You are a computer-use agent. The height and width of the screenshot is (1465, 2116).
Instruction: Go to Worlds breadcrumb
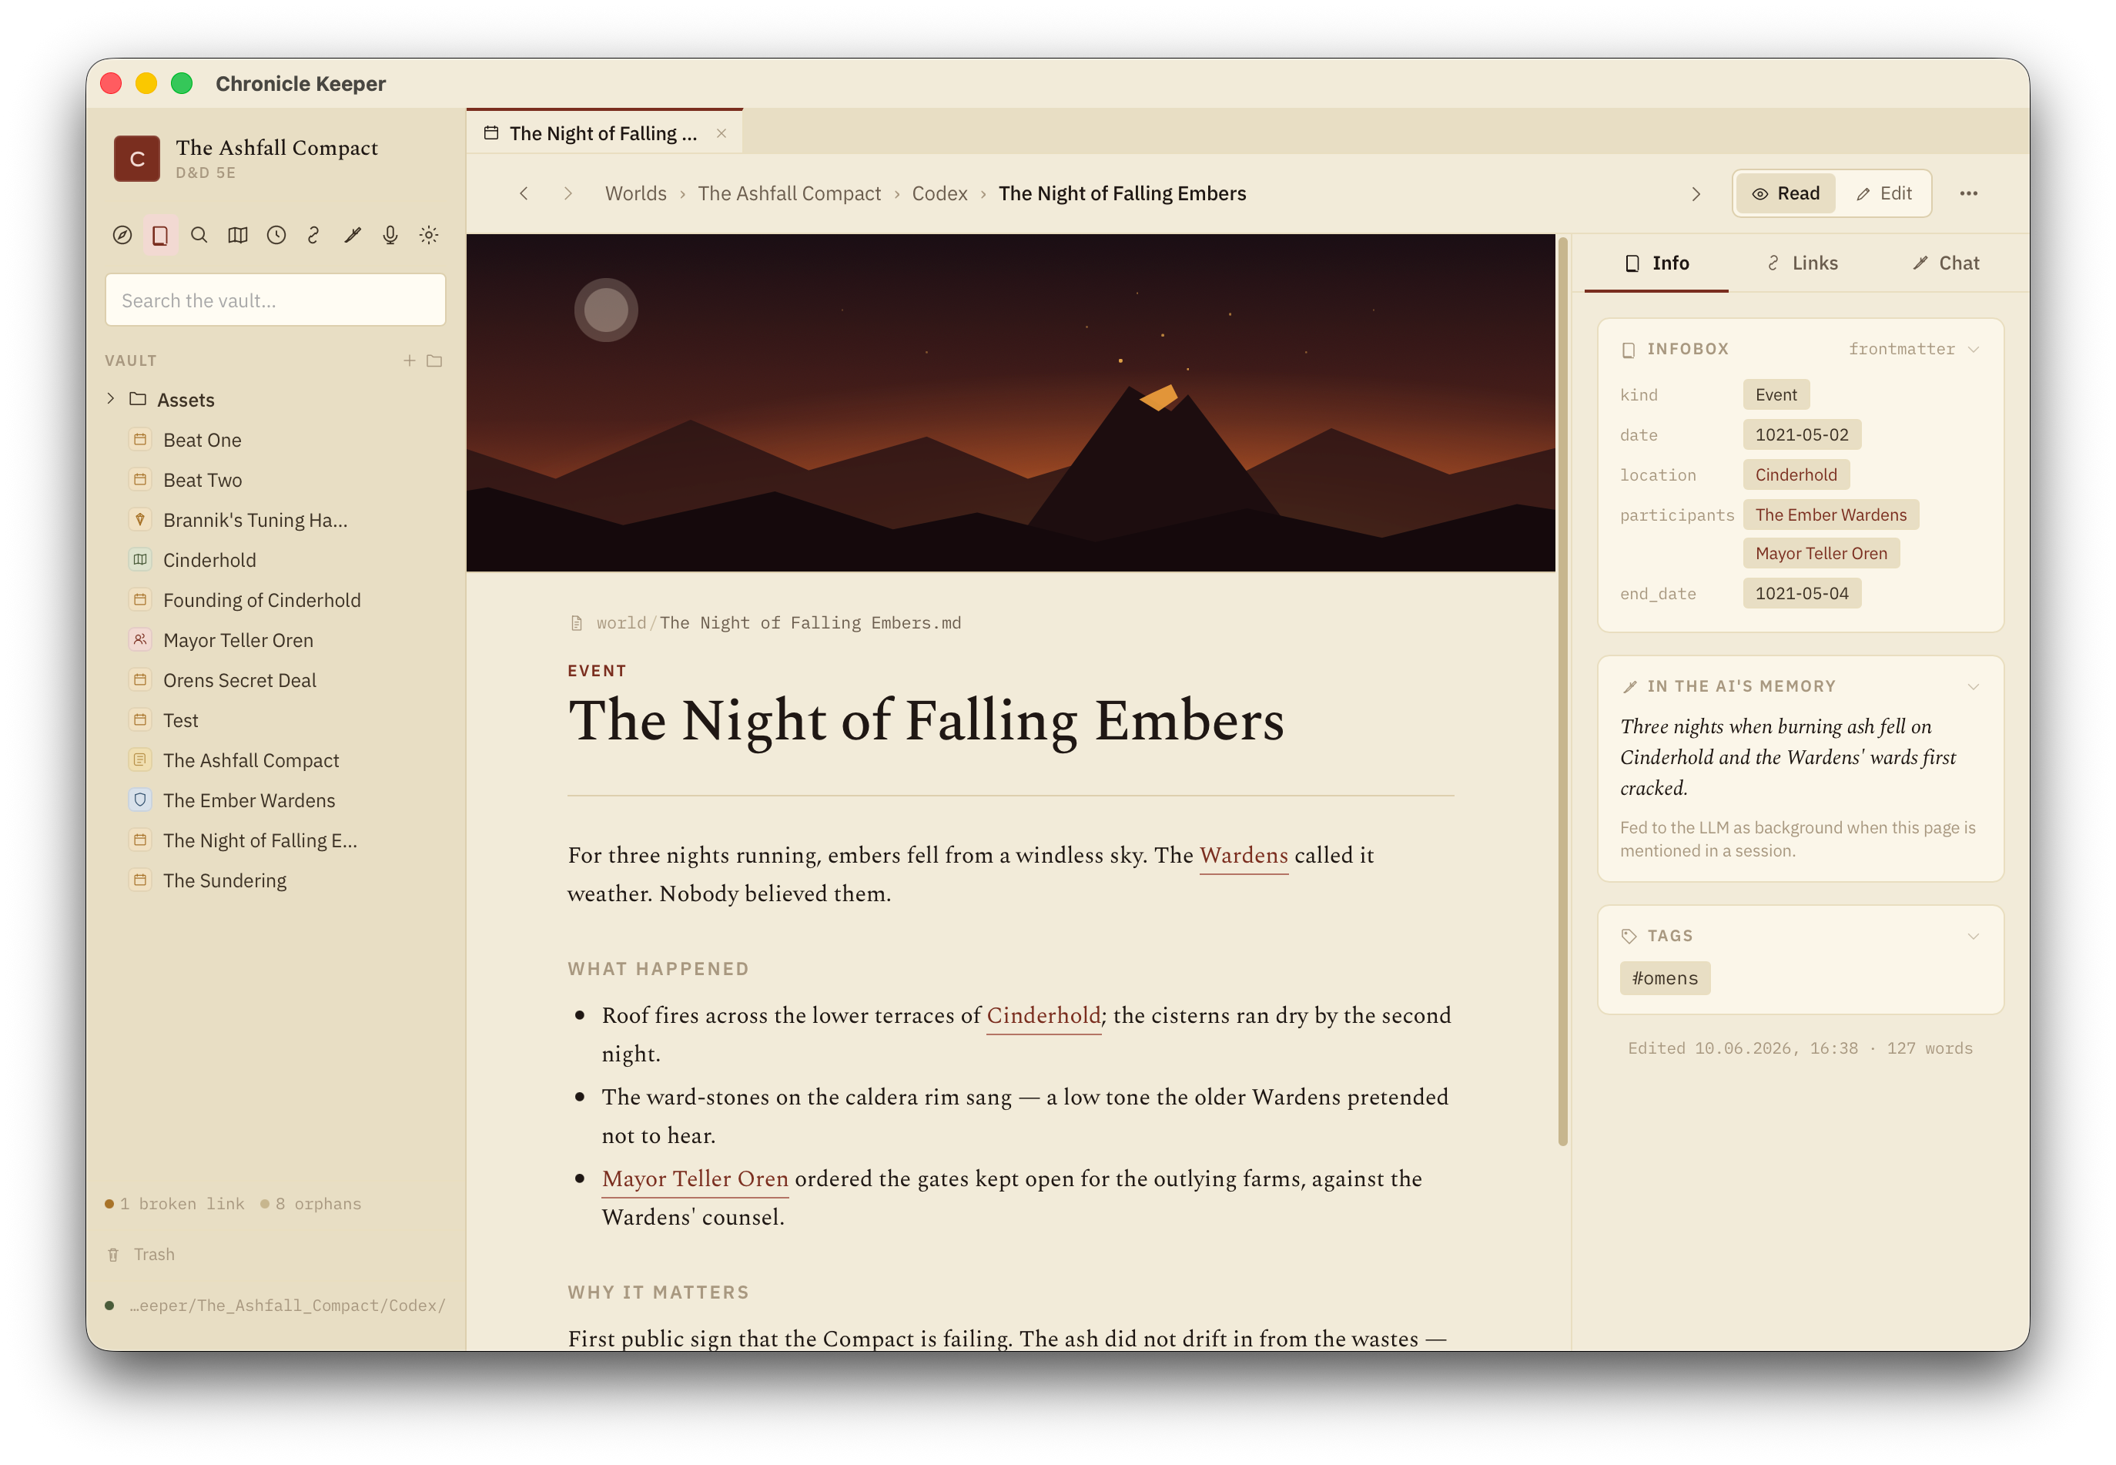(636, 193)
